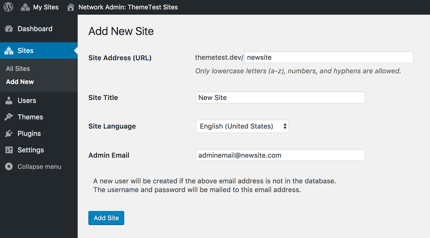
Task: Click the Plugins plug icon
Action: tap(9, 133)
